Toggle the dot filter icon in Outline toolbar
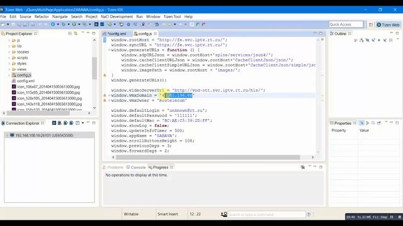The width and height of the screenshot is (403, 226). (x=379, y=40)
